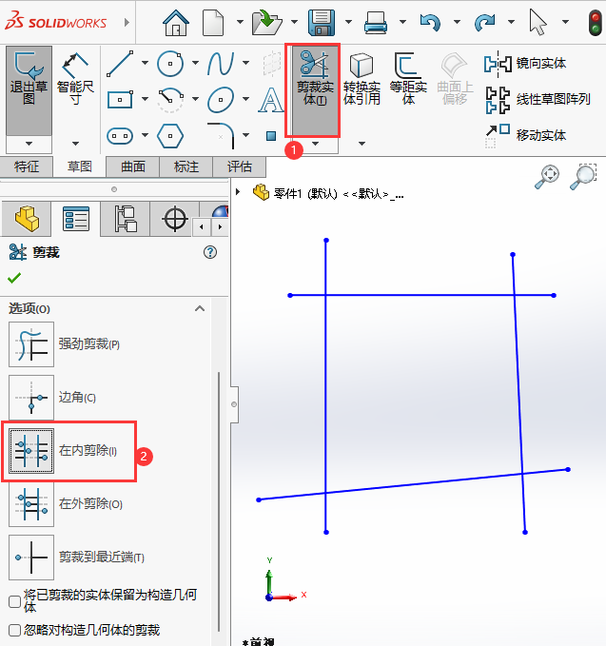Viewport: 606px width, 646px height.
Task: Open PropertyManager tab
Action: (x=76, y=219)
